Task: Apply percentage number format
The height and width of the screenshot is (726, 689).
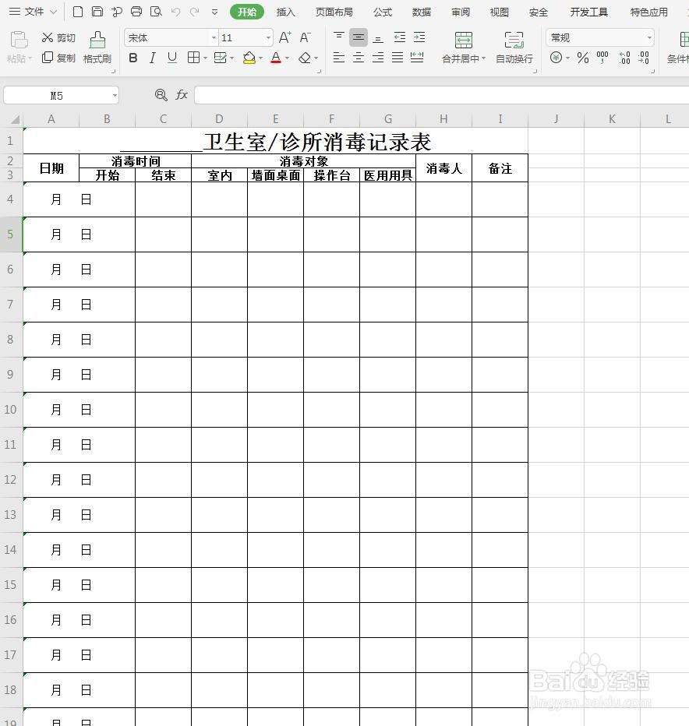Action: [582, 57]
